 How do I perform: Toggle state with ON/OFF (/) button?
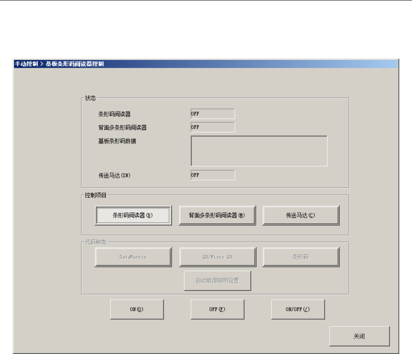[298, 309]
